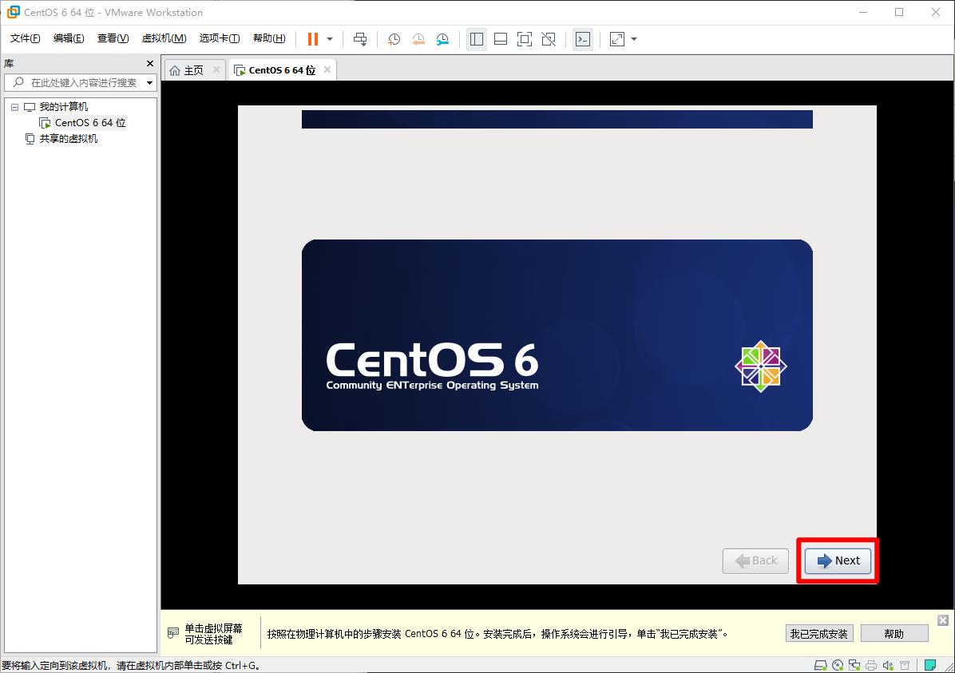Screen dimensions: 955x673
Task: Click the sound device status icon
Action: pyautogui.click(x=887, y=664)
